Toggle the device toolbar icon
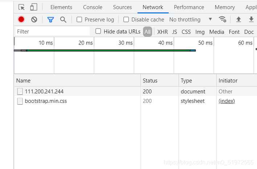Screen dimensions: 257x169 click(33, 7)
